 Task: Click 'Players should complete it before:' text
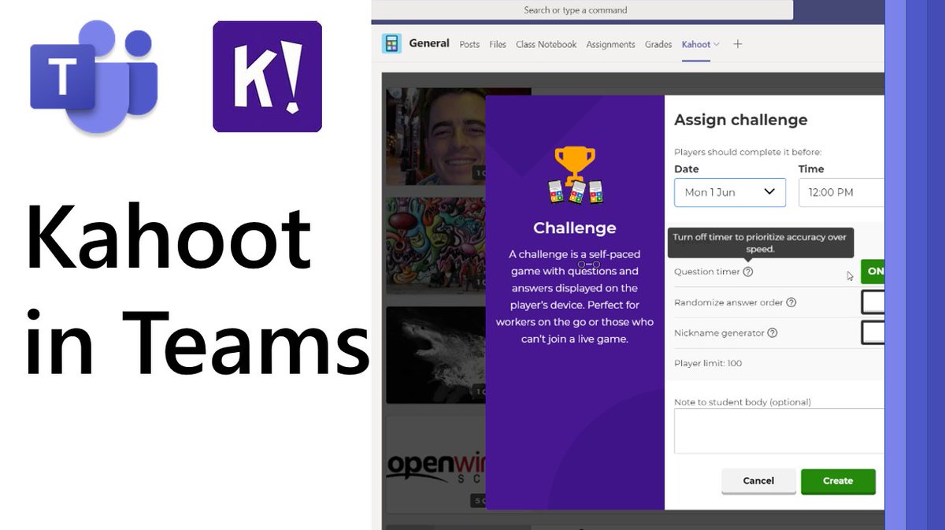point(748,152)
